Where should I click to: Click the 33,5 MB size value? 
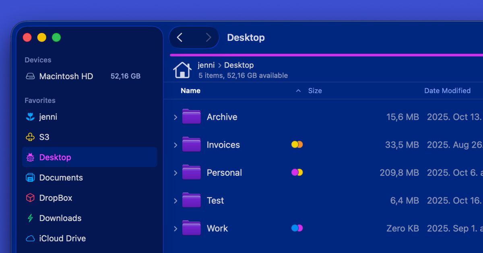click(x=402, y=145)
